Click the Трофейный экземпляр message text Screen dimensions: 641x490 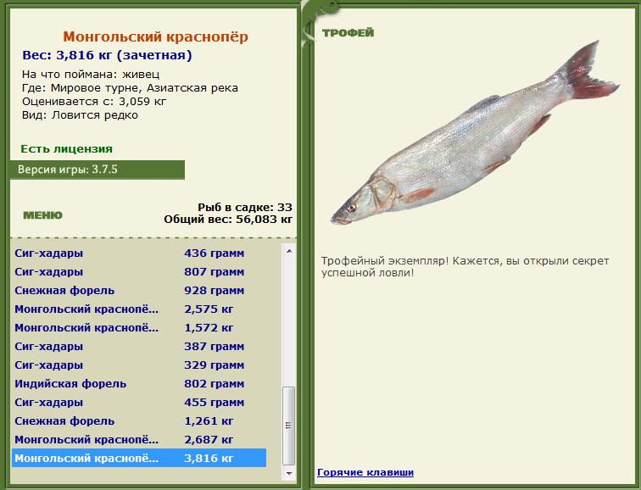[x=465, y=266]
